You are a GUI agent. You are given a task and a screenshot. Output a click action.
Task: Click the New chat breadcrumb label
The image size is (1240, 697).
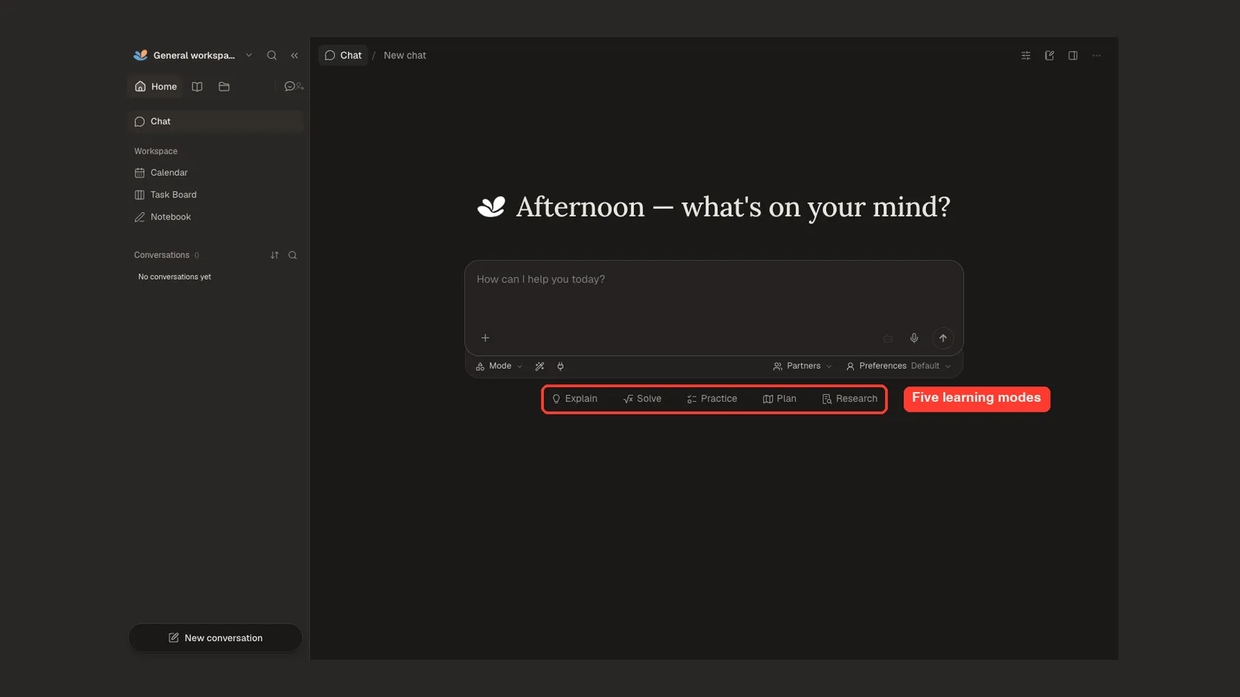(405, 56)
